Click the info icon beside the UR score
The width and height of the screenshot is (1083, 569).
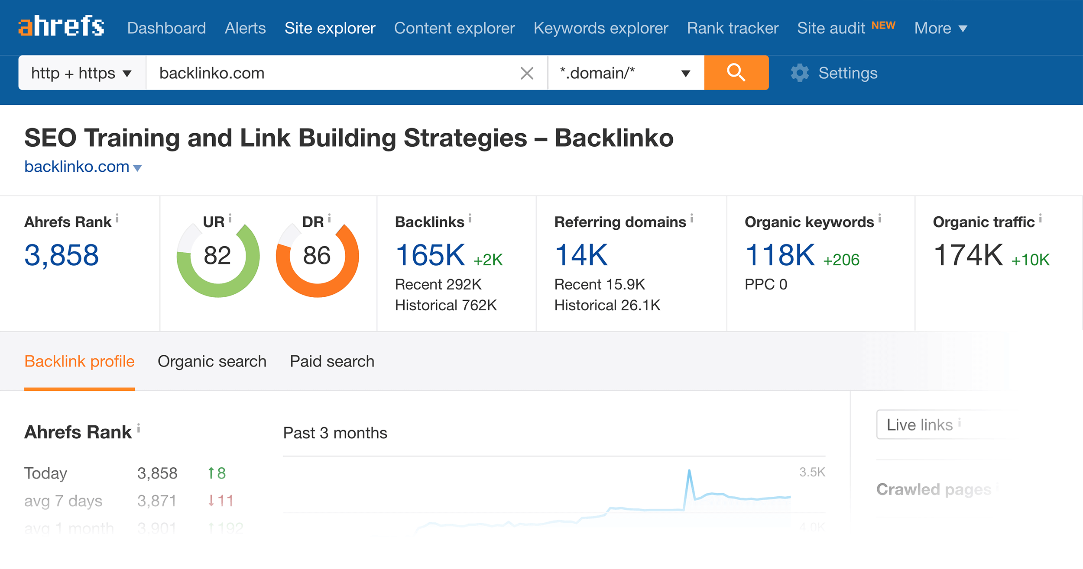[x=231, y=219]
